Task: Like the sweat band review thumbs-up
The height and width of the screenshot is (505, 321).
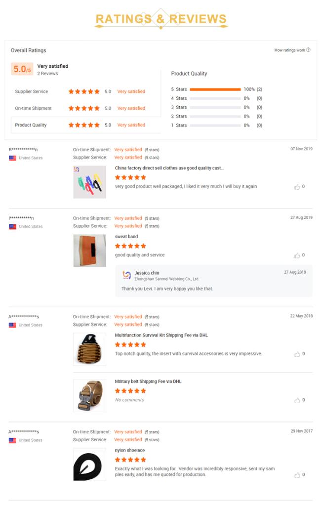Action: coord(297,255)
